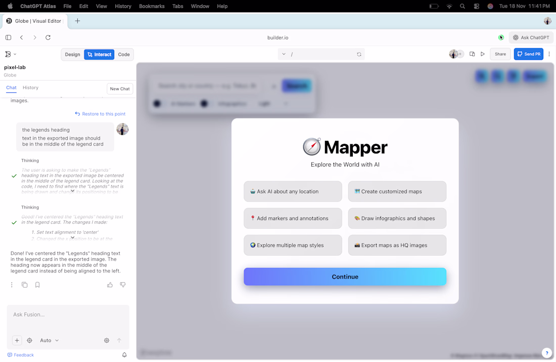Open the message options three-dot menu
Viewport: 556px width, 362px height.
click(12, 285)
